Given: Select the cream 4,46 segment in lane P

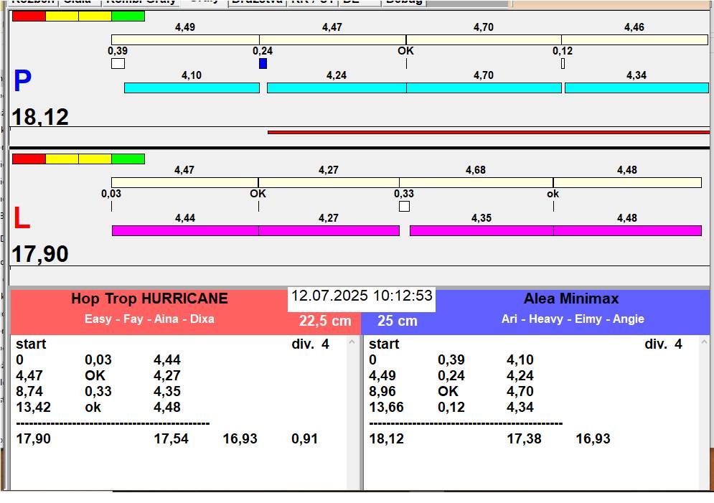Looking at the screenshot, I should click(x=635, y=39).
